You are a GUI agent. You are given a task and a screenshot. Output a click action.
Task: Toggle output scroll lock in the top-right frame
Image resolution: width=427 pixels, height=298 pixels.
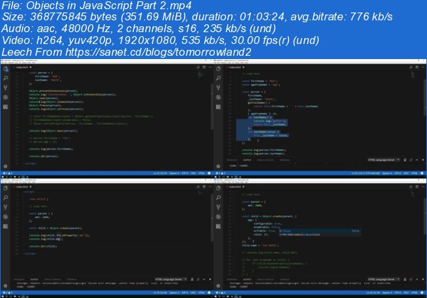(411, 160)
